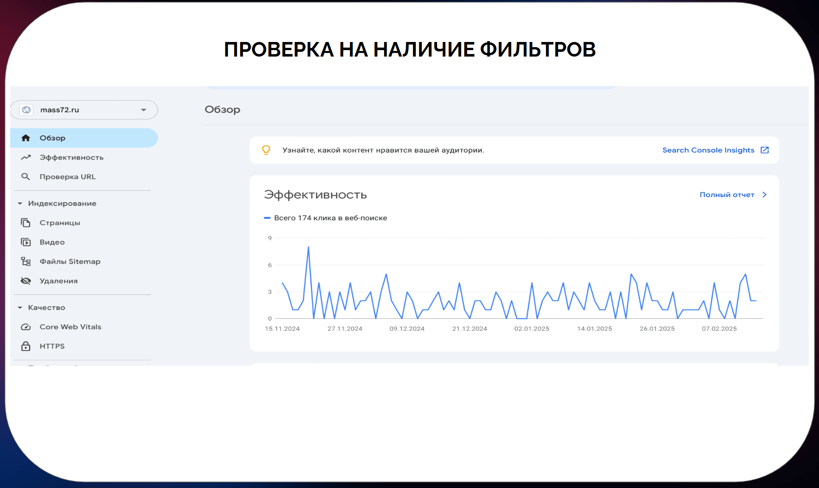This screenshot has height=488, width=819.
Task: Click the blue clicks legend marker
Action: click(x=267, y=218)
